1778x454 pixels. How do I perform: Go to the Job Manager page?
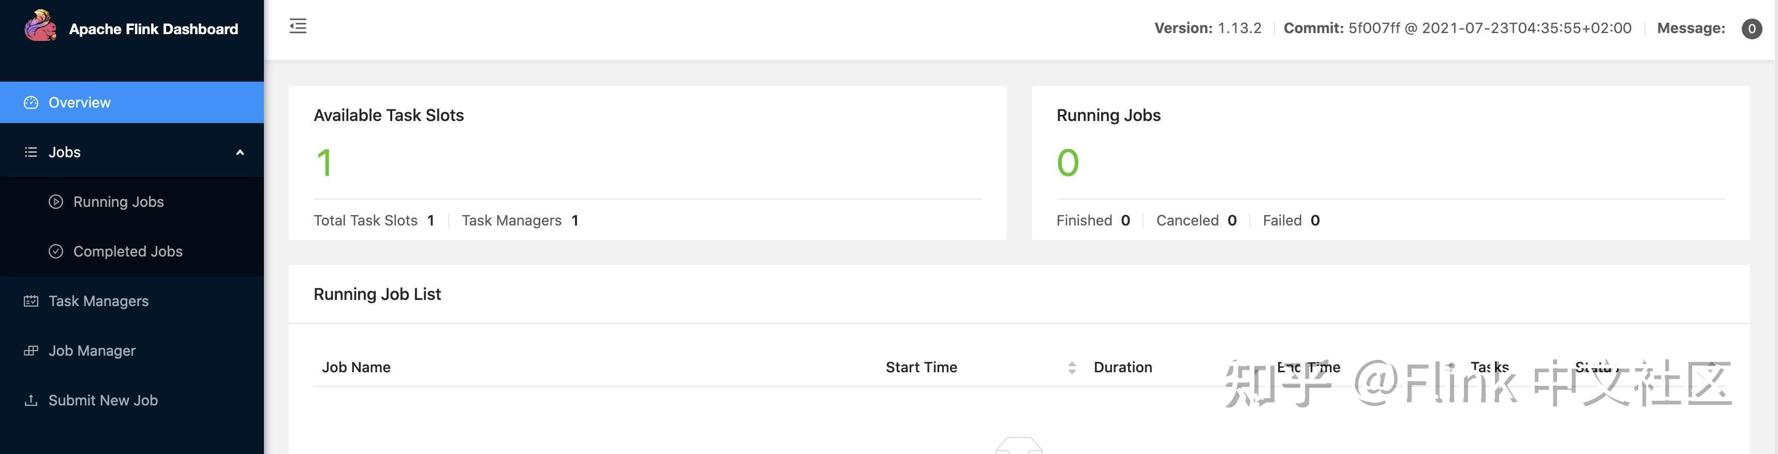92,351
